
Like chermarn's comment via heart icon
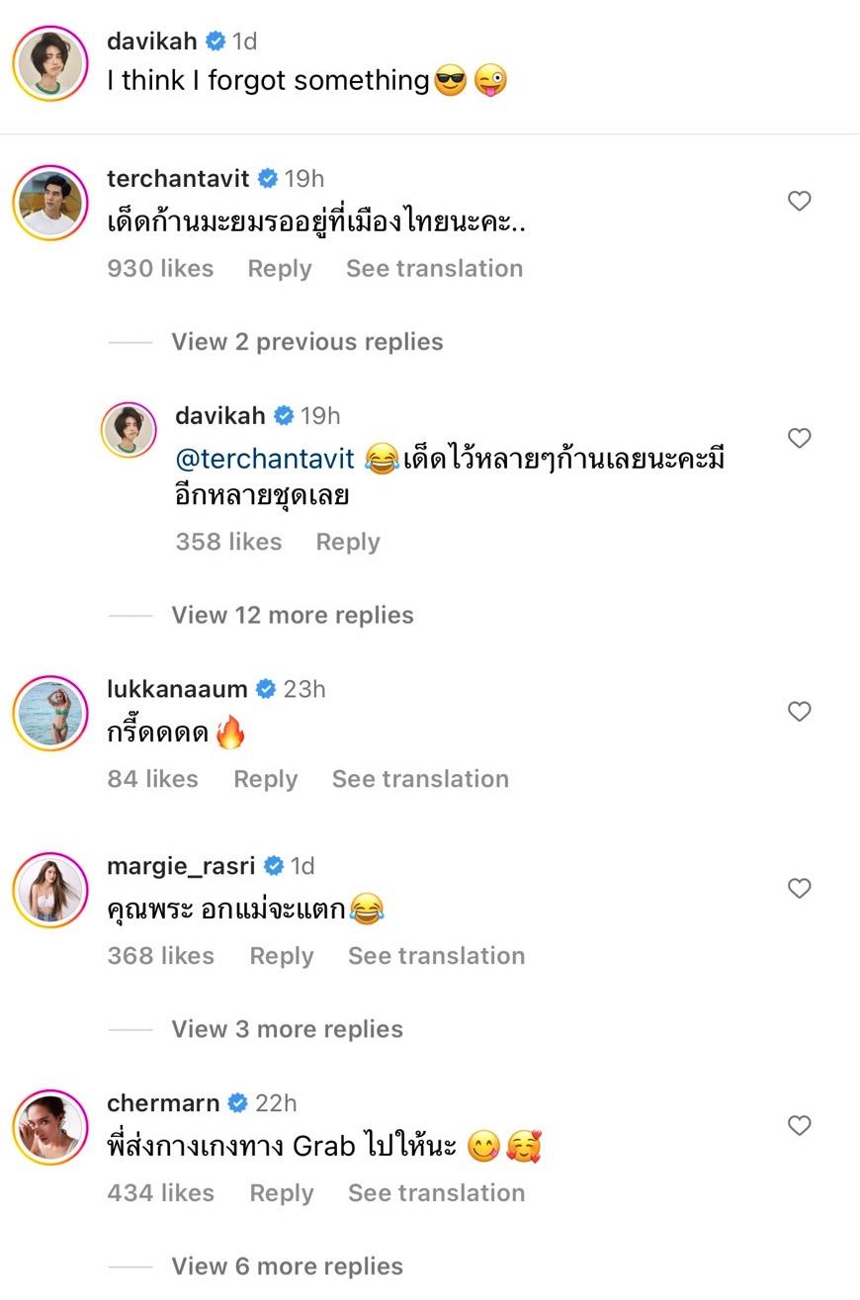[799, 1125]
